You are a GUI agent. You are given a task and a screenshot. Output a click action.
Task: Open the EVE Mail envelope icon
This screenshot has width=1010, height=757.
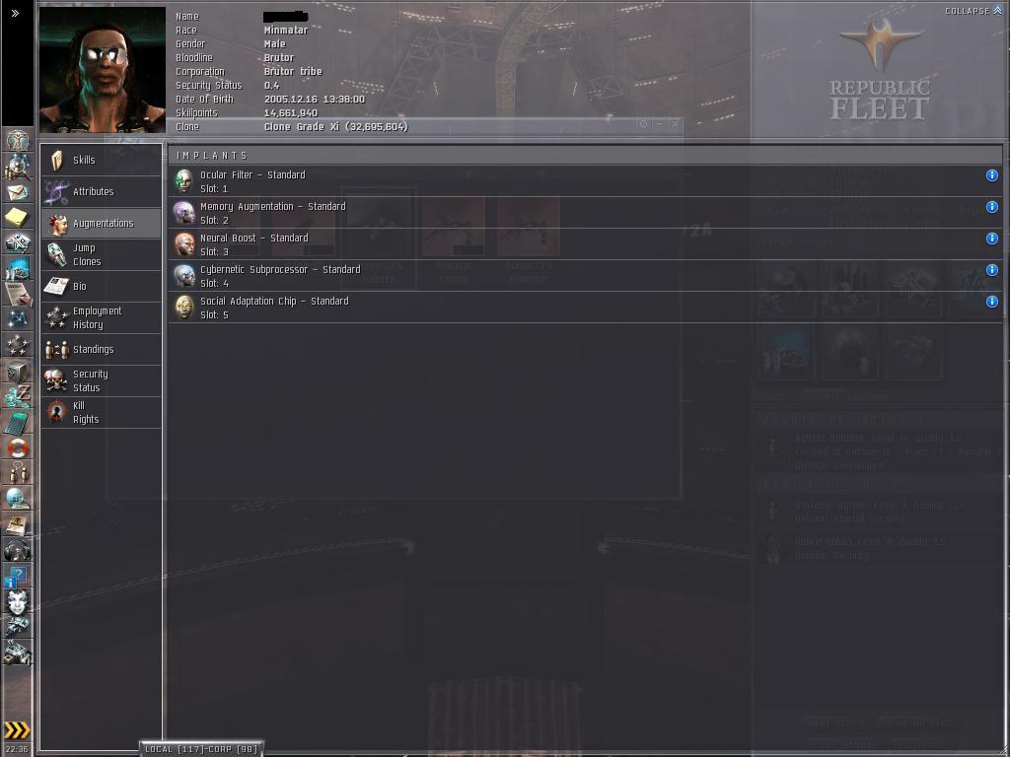coord(18,192)
